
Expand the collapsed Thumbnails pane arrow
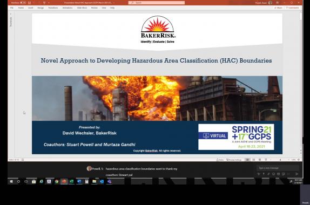11,14
